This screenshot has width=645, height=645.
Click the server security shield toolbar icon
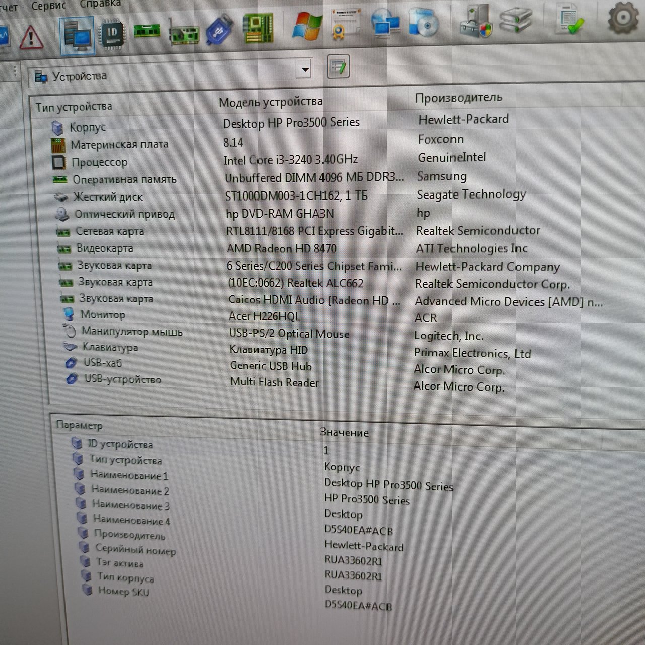pyautogui.click(x=475, y=20)
